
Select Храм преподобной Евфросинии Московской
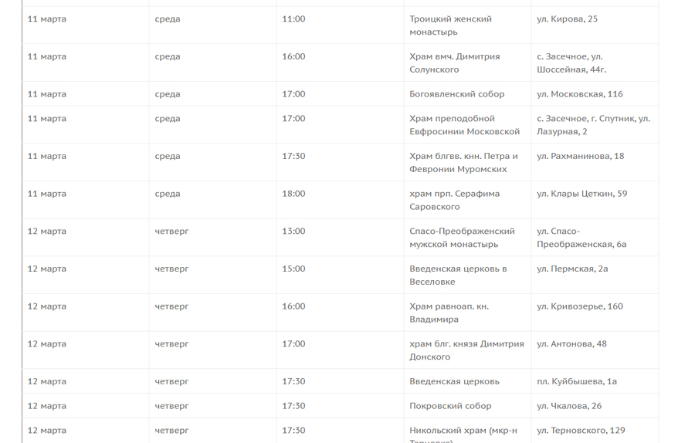tap(464, 125)
